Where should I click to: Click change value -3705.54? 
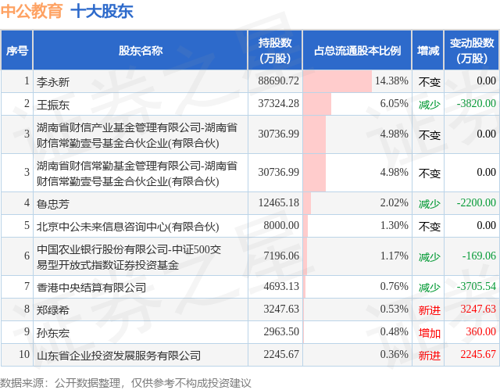pos(477,286)
